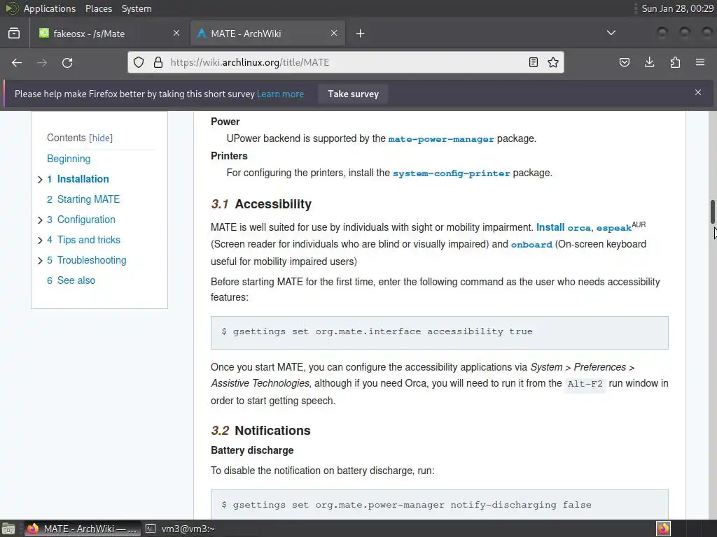Viewport: 717px width, 537px height.
Task: Click the address bar URL field
Action: click(345, 62)
